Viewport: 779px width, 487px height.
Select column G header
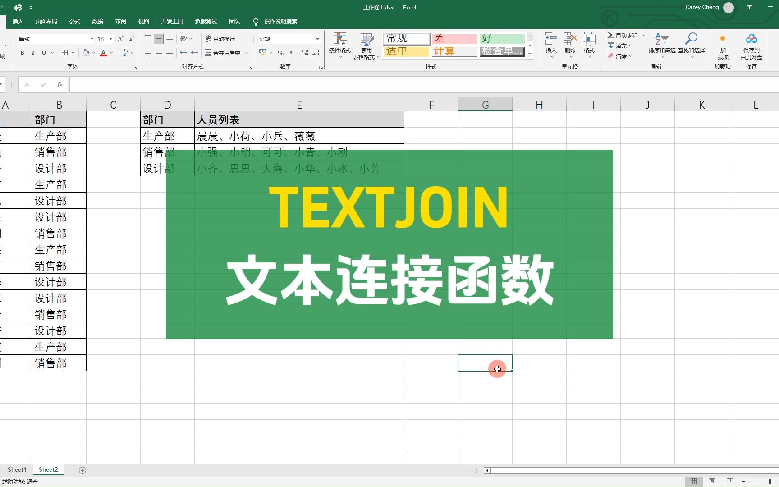coord(485,105)
